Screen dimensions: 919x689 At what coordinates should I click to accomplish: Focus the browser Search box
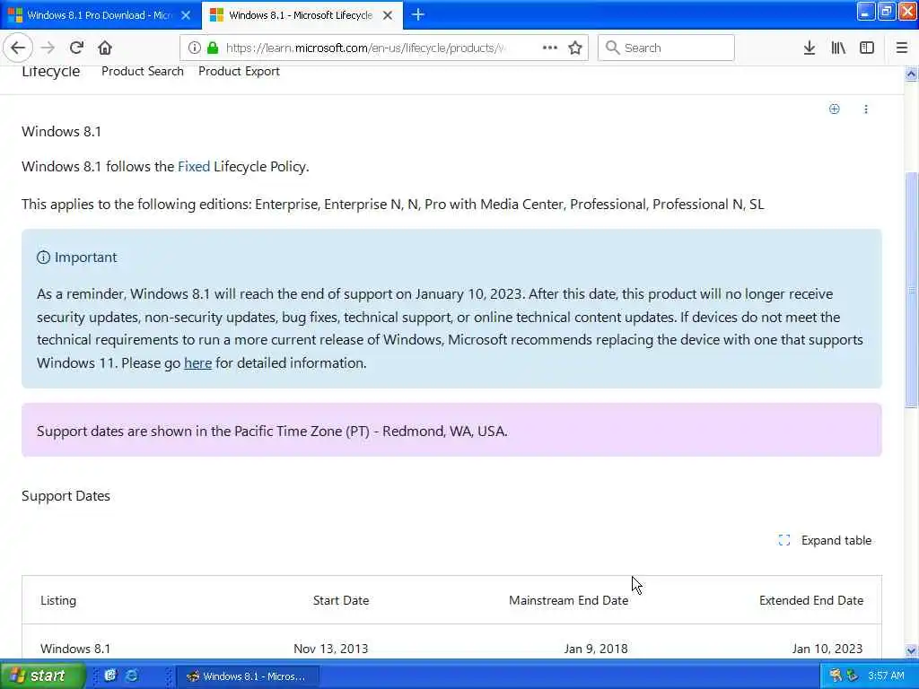(x=666, y=48)
